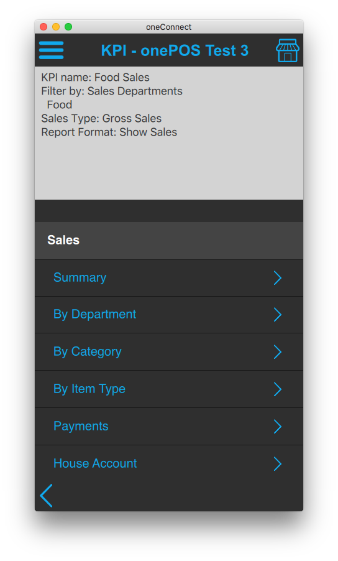Click the Payments row arrow icon

coord(278,427)
